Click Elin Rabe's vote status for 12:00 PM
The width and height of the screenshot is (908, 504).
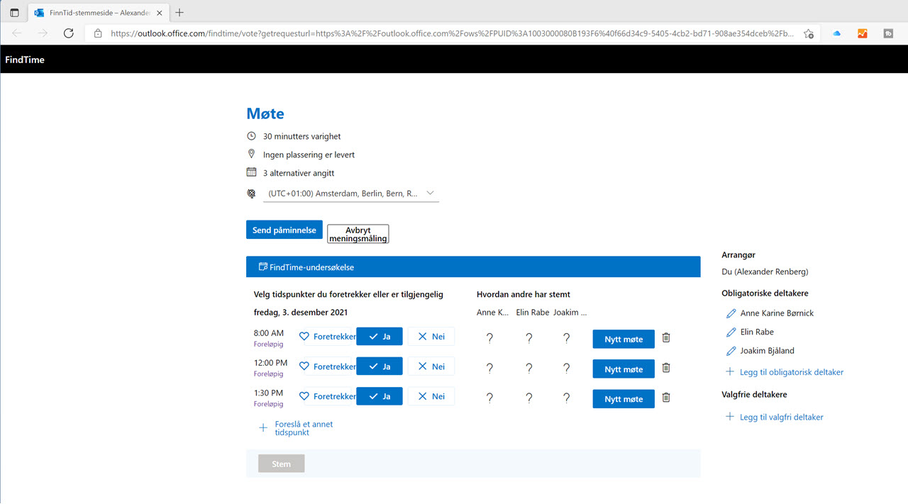coord(528,369)
